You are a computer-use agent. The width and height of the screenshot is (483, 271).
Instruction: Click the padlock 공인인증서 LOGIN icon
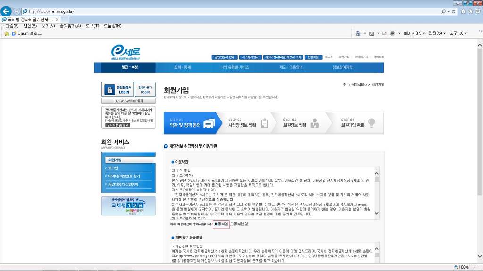109,89
